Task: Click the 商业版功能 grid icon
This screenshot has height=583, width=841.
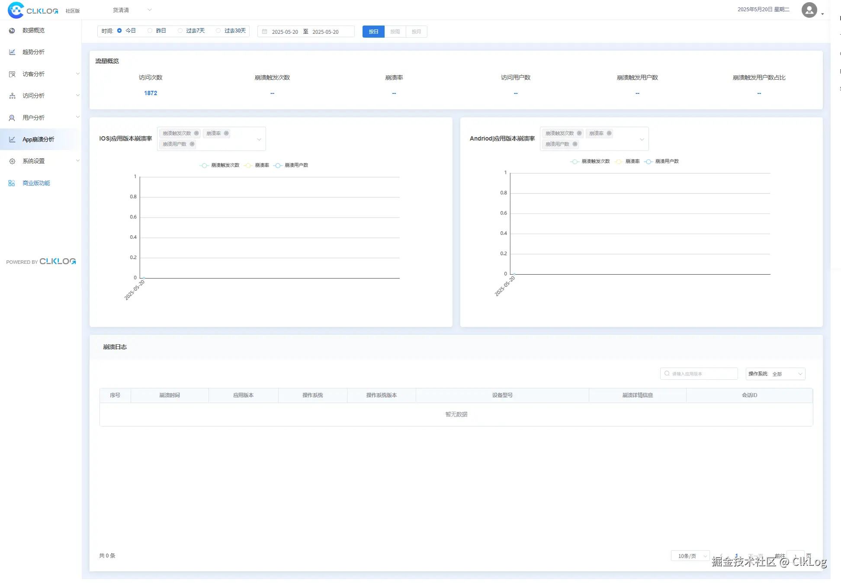Action: [x=12, y=183]
